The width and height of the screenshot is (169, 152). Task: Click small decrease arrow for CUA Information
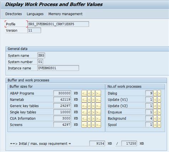[89, 118]
